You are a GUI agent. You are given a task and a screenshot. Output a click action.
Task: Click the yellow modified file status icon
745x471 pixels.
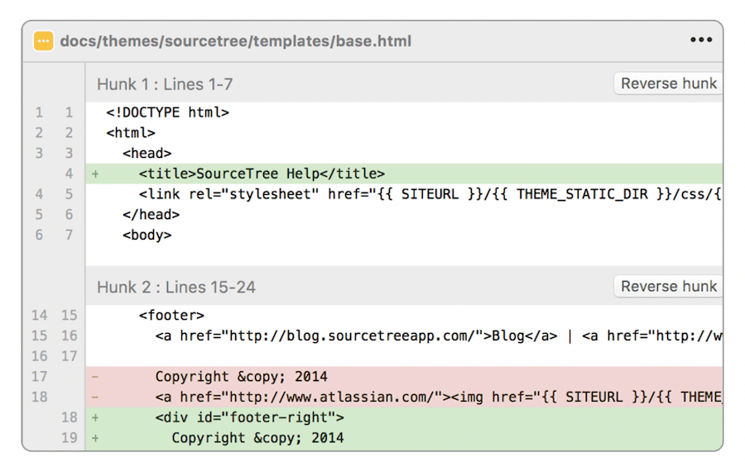tap(44, 40)
